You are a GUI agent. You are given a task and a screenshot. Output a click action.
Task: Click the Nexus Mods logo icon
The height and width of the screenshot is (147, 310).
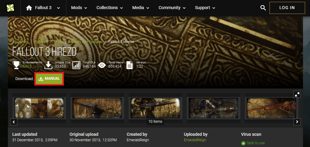(10, 8)
